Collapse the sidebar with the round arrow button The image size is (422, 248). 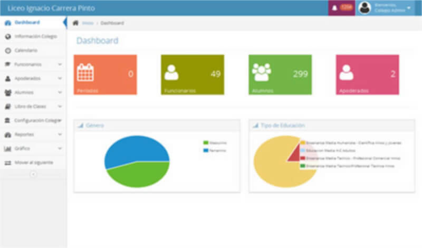(x=33, y=174)
